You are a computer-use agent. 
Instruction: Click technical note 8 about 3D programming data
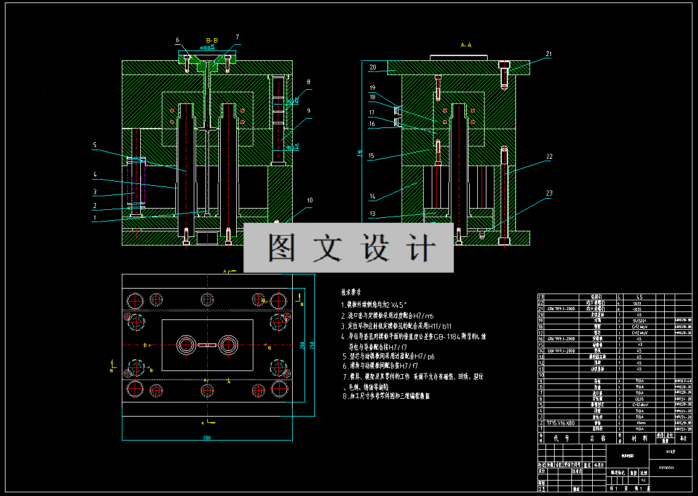pyautogui.click(x=386, y=396)
